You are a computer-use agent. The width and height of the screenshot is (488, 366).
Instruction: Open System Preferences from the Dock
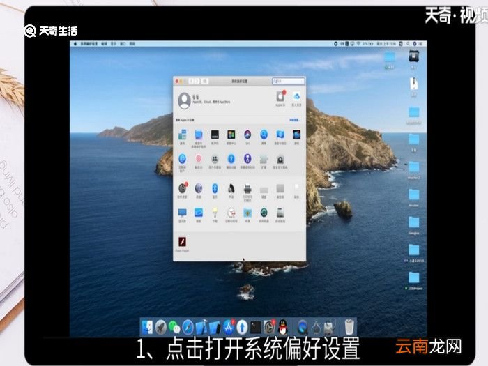pyautogui.click(x=270, y=327)
